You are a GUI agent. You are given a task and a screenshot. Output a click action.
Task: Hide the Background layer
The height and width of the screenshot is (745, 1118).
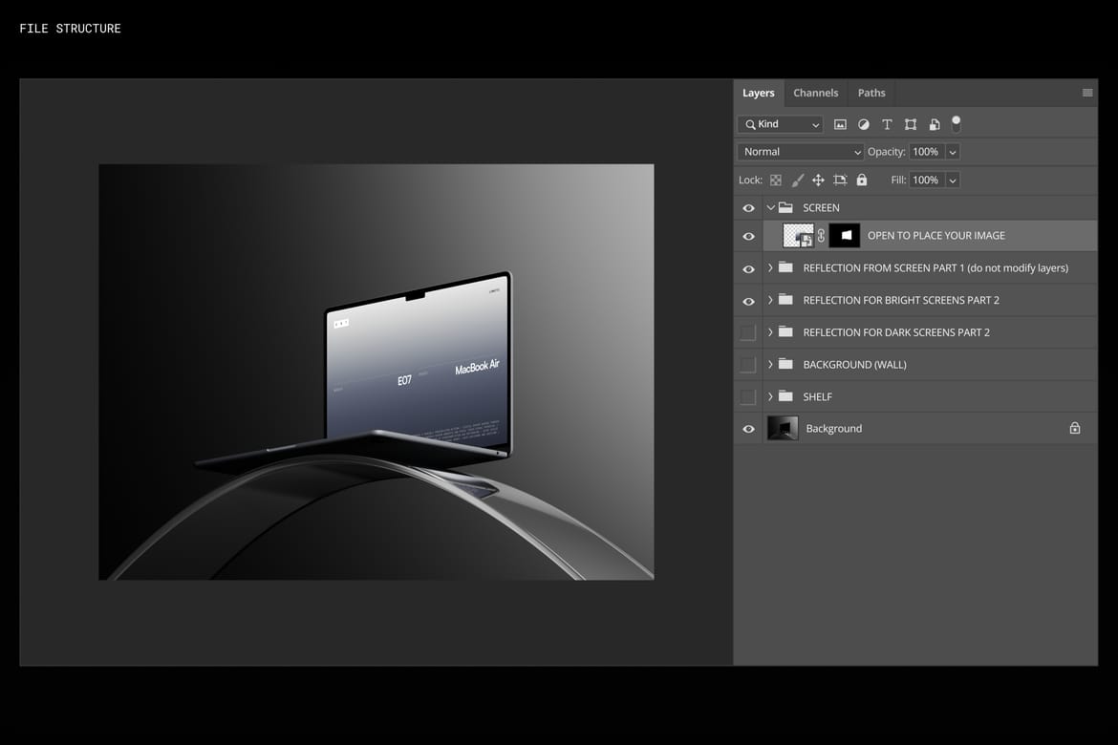[x=748, y=429]
